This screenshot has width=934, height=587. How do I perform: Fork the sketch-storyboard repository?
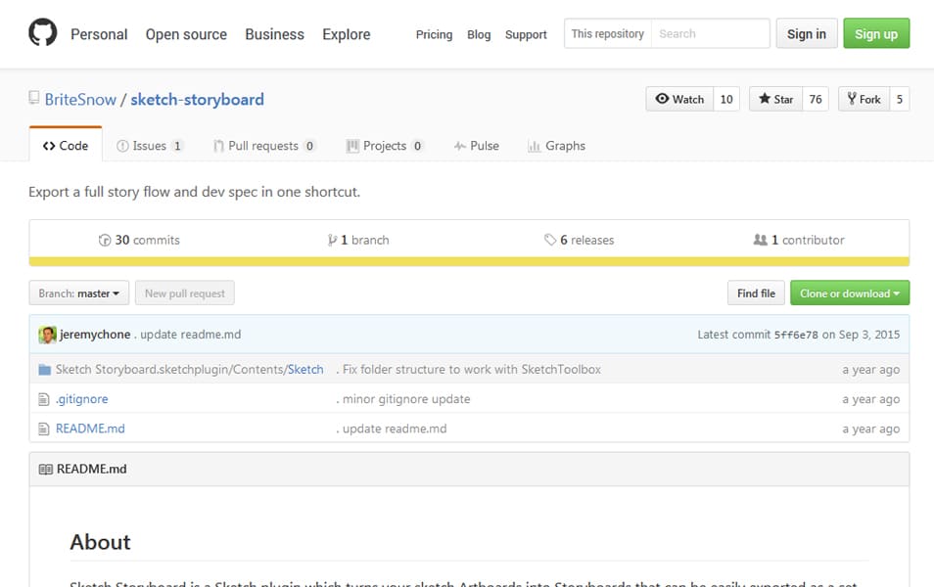coord(863,99)
